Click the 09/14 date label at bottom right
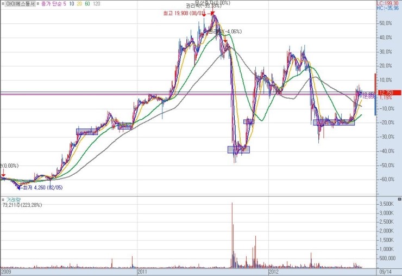 385,271
